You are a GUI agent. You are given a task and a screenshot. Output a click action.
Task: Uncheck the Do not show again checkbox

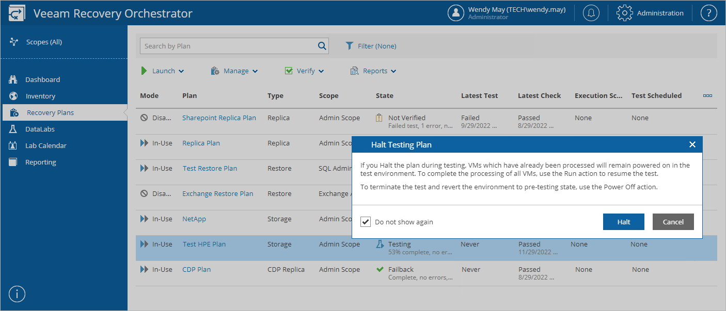click(x=366, y=222)
